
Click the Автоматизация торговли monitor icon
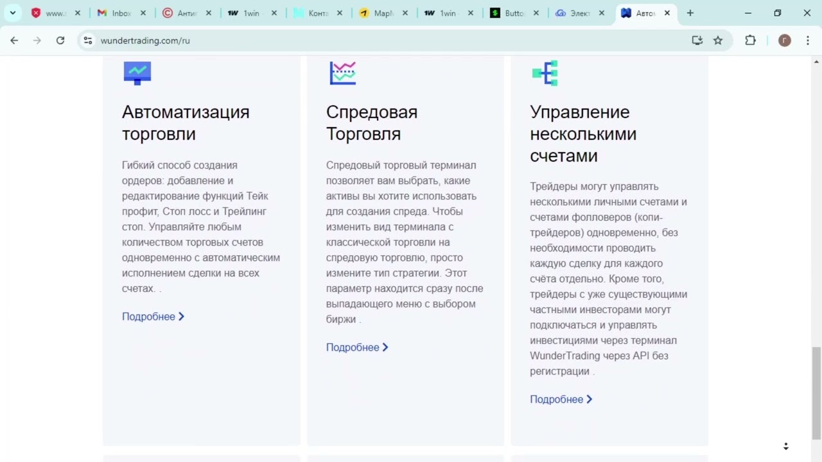137,73
